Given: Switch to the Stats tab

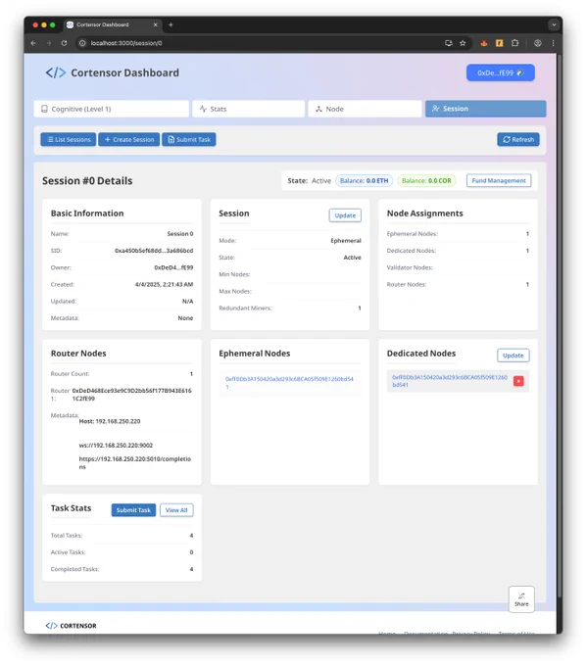Looking at the screenshot, I should click(x=248, y=109).
